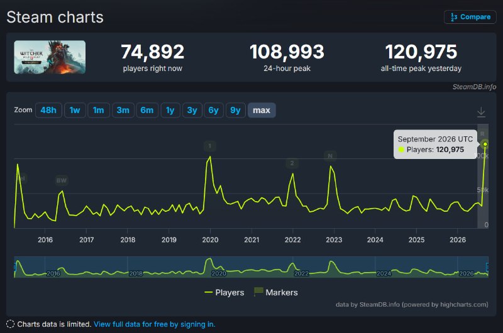
Task: Set chart zoom to 3y
Action: click(192, 110)
